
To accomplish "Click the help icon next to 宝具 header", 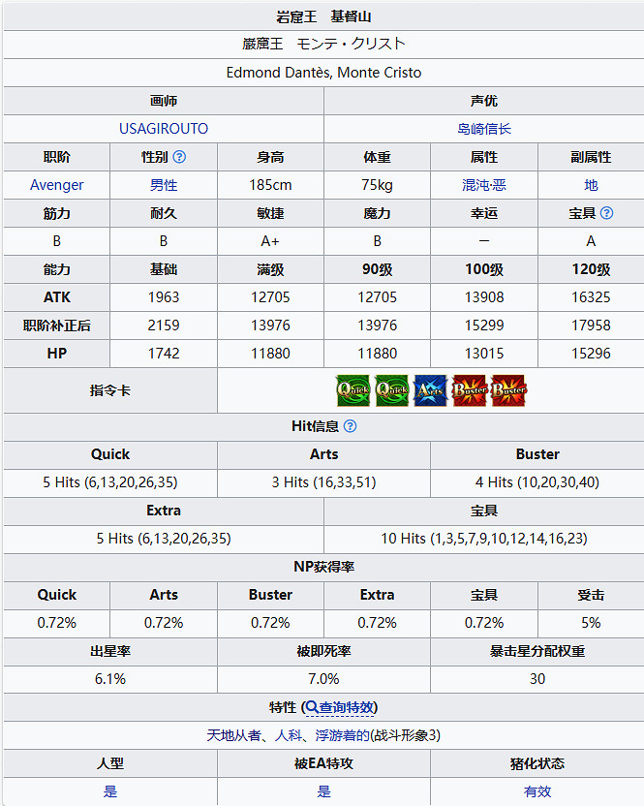I will pyautogui.click(x=606, y=213).
